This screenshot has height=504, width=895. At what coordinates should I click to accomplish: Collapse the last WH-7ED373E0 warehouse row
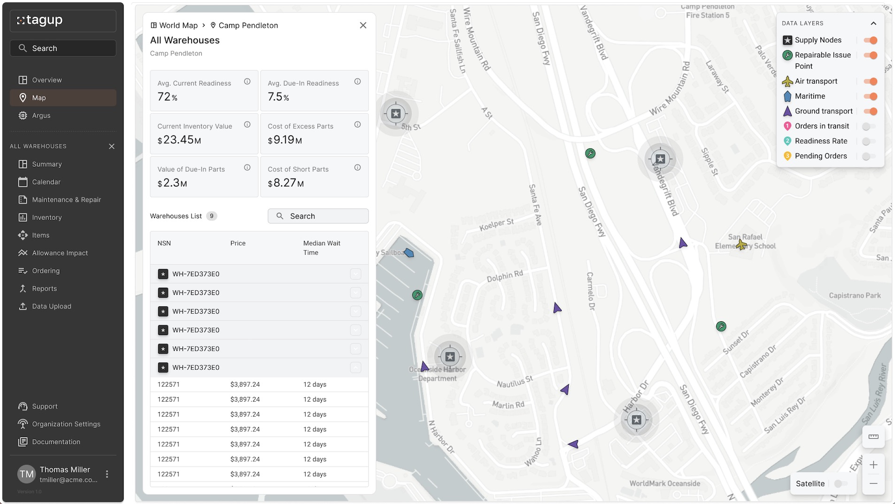pos(355,368)
